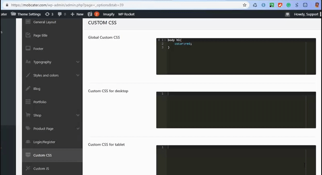Click the Login/Register users icon

[x=28, y=142]
